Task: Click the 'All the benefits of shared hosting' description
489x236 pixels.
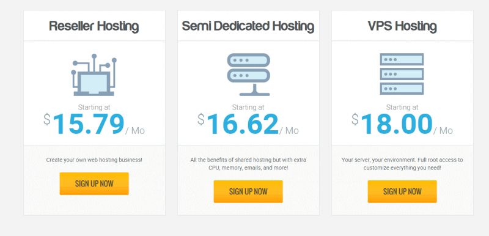Action: click(248, 164)
